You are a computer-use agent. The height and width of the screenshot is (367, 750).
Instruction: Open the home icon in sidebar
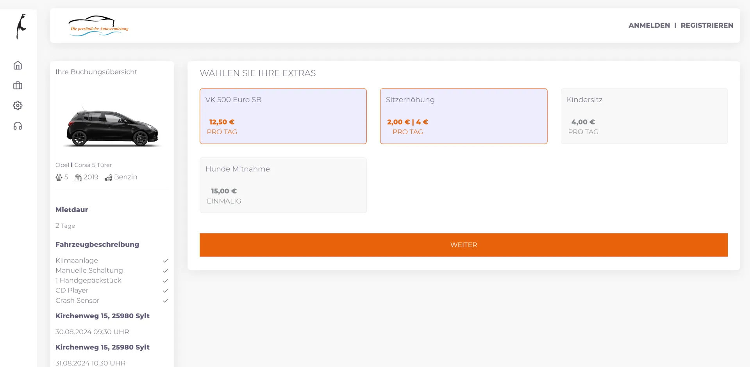click(18, 65)
